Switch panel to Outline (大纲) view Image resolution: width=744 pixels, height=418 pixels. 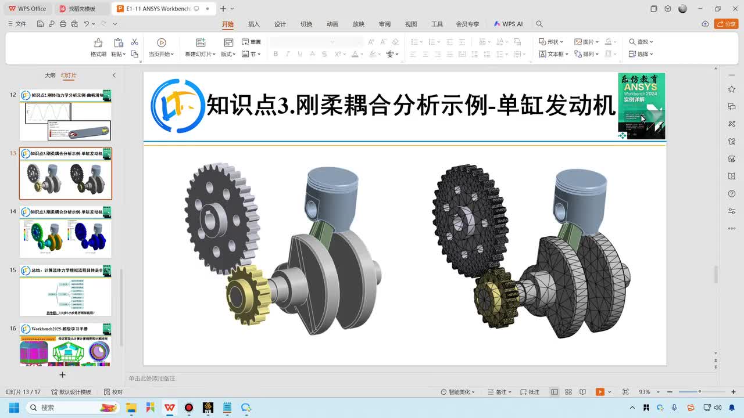point(51,75)
